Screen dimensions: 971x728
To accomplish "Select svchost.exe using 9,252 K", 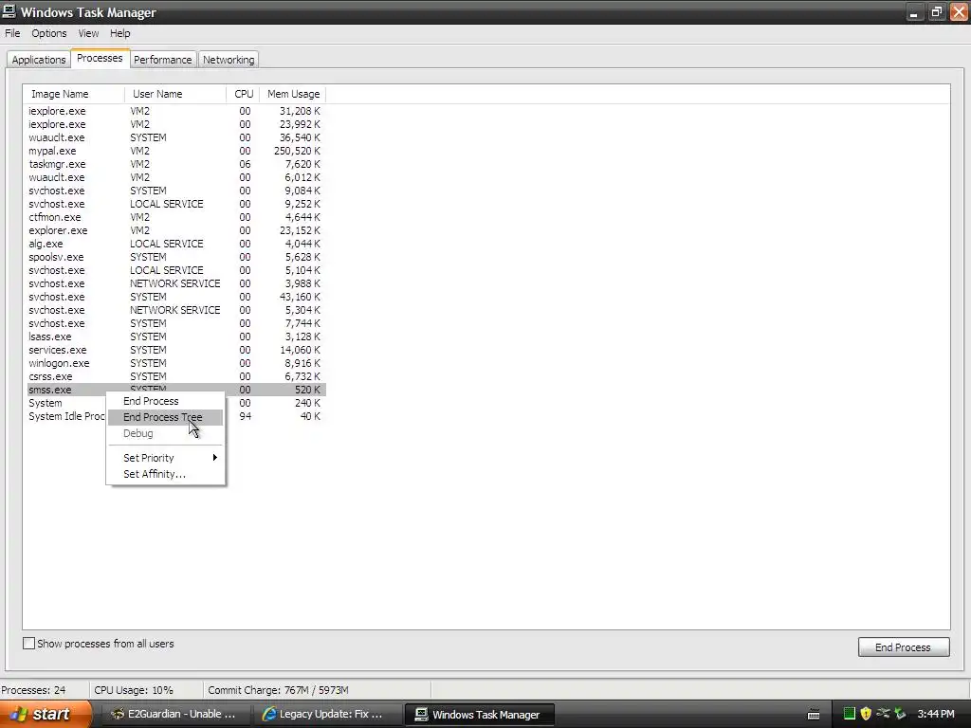I will [176, 204].
